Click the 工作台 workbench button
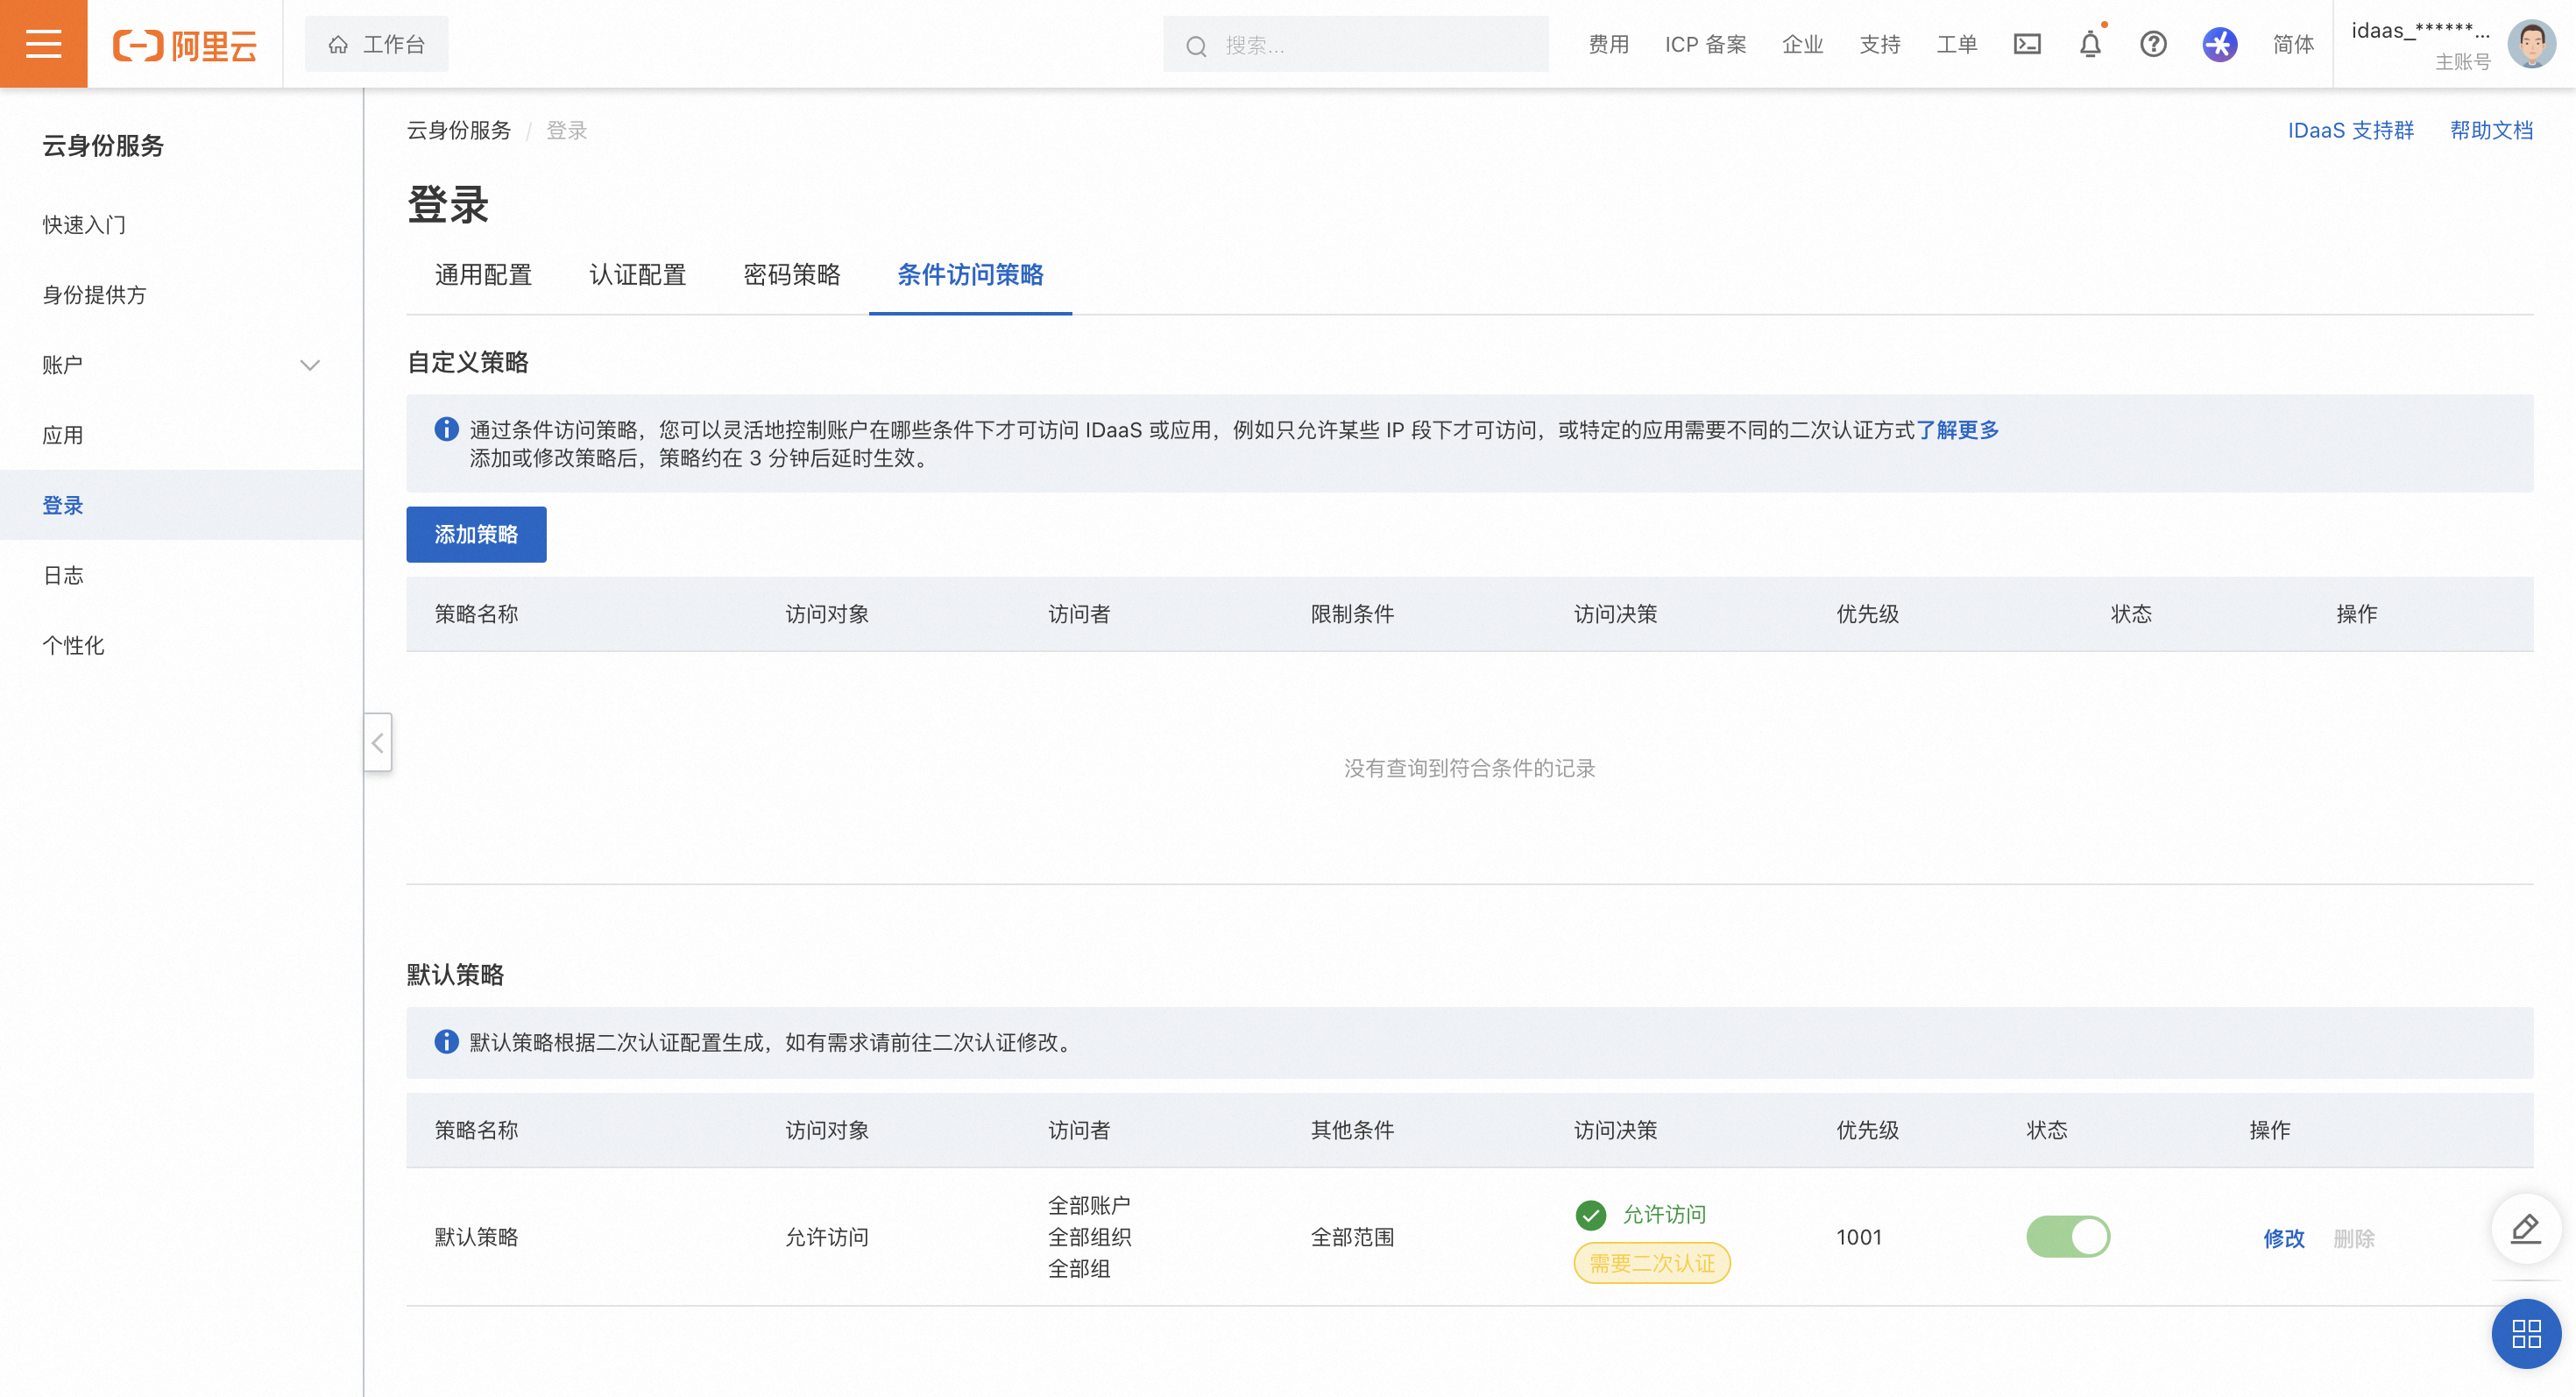Viewport: 2576px width, 1397px height. coord(376,44)
